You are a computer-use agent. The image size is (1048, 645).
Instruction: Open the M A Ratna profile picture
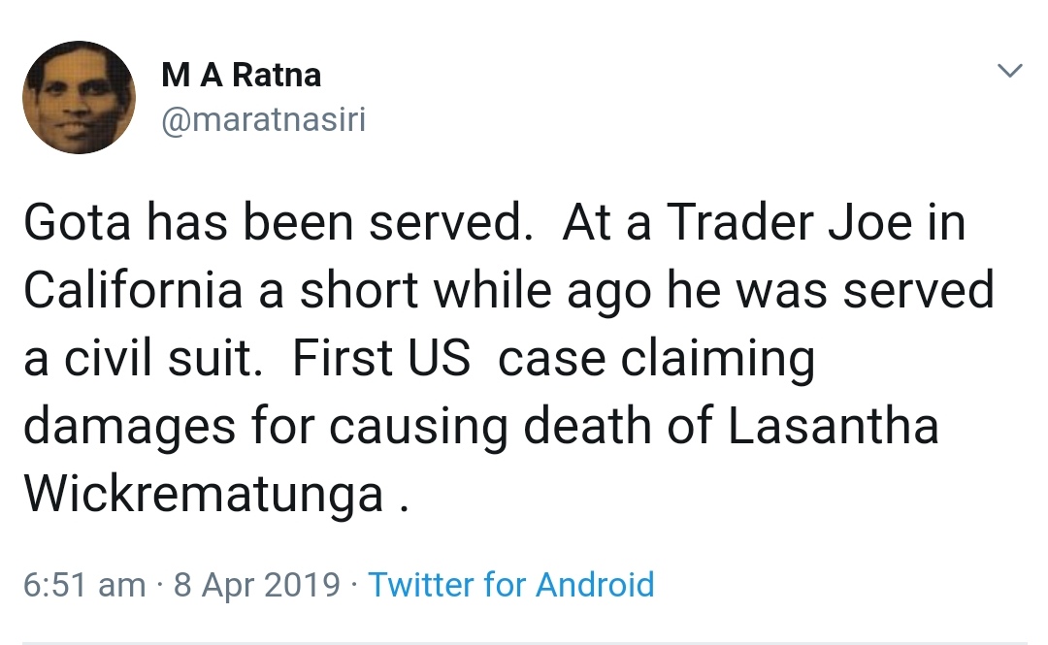pos(79,97)
